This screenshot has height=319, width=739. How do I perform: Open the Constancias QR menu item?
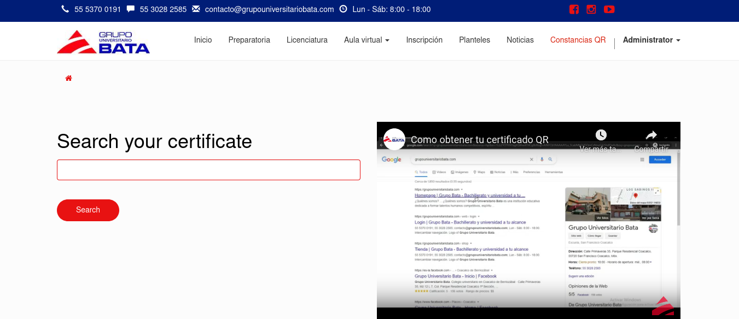coord(578,40)
